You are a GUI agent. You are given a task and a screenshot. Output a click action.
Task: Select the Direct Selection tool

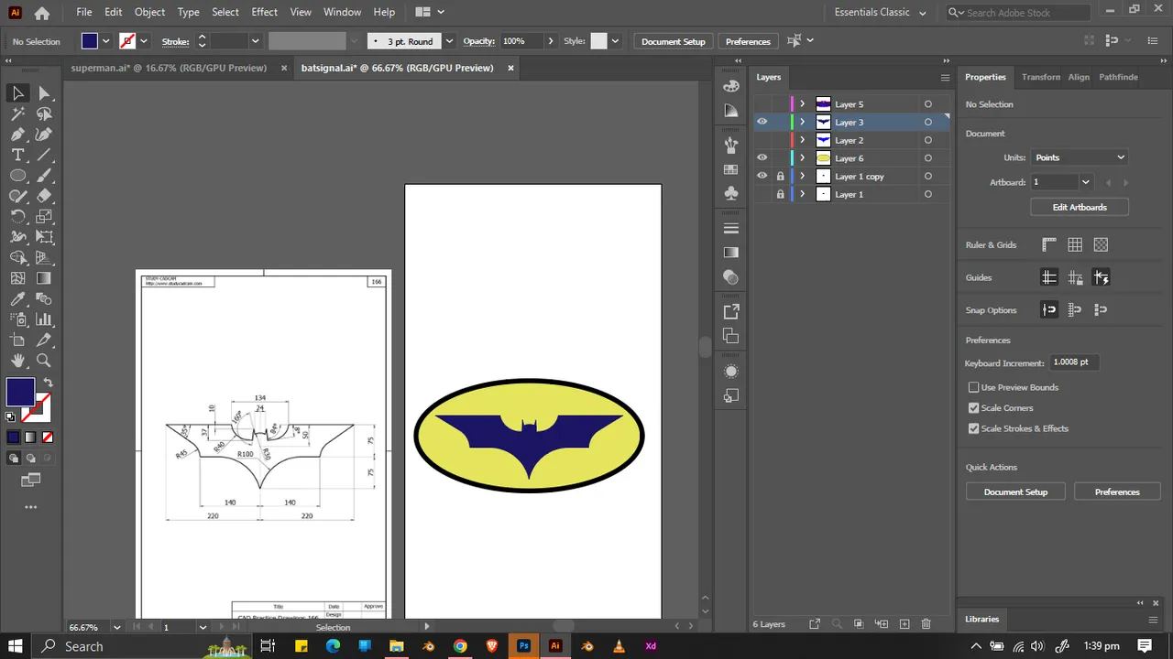pos(44,93)
